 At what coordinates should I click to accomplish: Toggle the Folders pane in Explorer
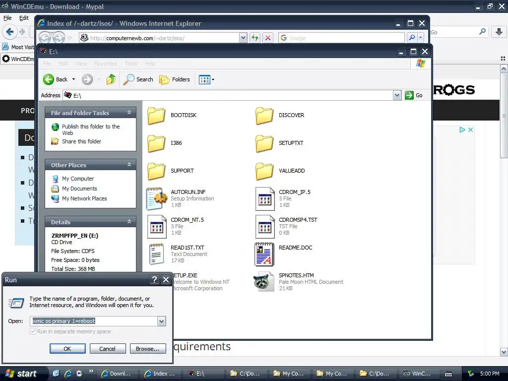coord(175,79)
